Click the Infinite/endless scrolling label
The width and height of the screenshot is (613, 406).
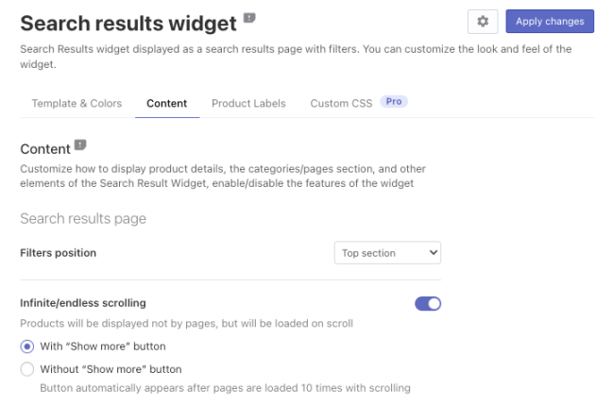pos(83,303)
